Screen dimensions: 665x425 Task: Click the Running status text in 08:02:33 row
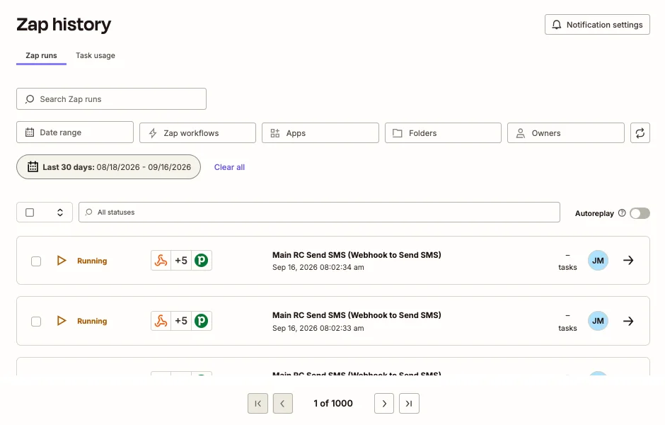point(92,321)
